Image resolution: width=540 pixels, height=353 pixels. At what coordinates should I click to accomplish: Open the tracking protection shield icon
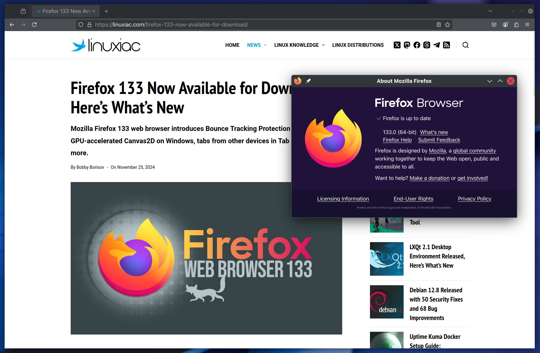(x=81, y=25)
